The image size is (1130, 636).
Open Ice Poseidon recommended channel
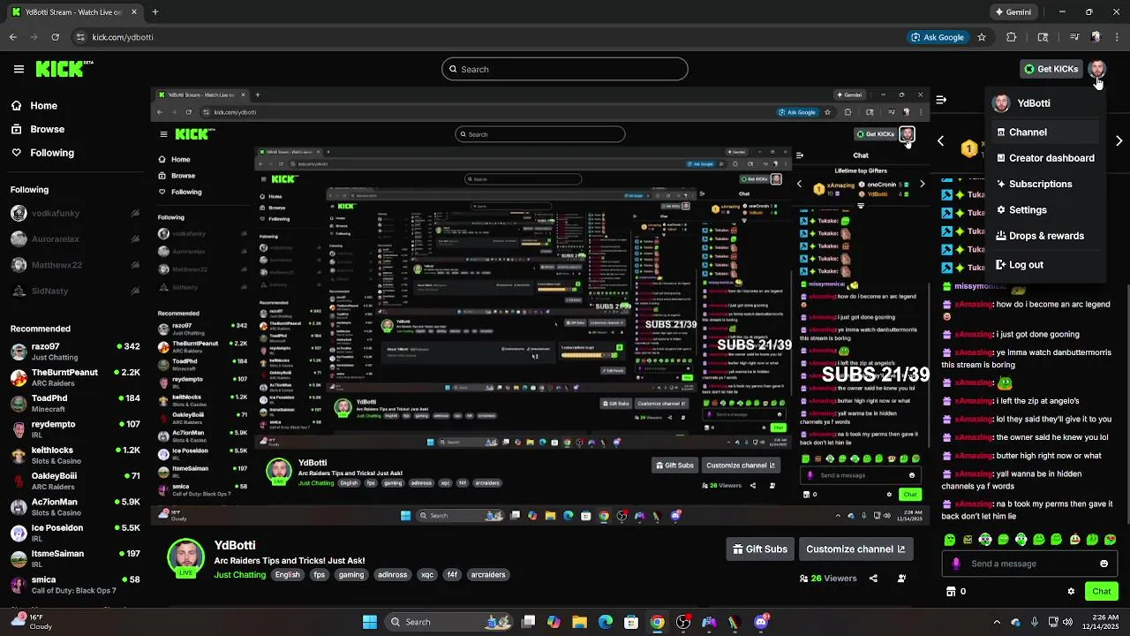click(x=75, y=533)
